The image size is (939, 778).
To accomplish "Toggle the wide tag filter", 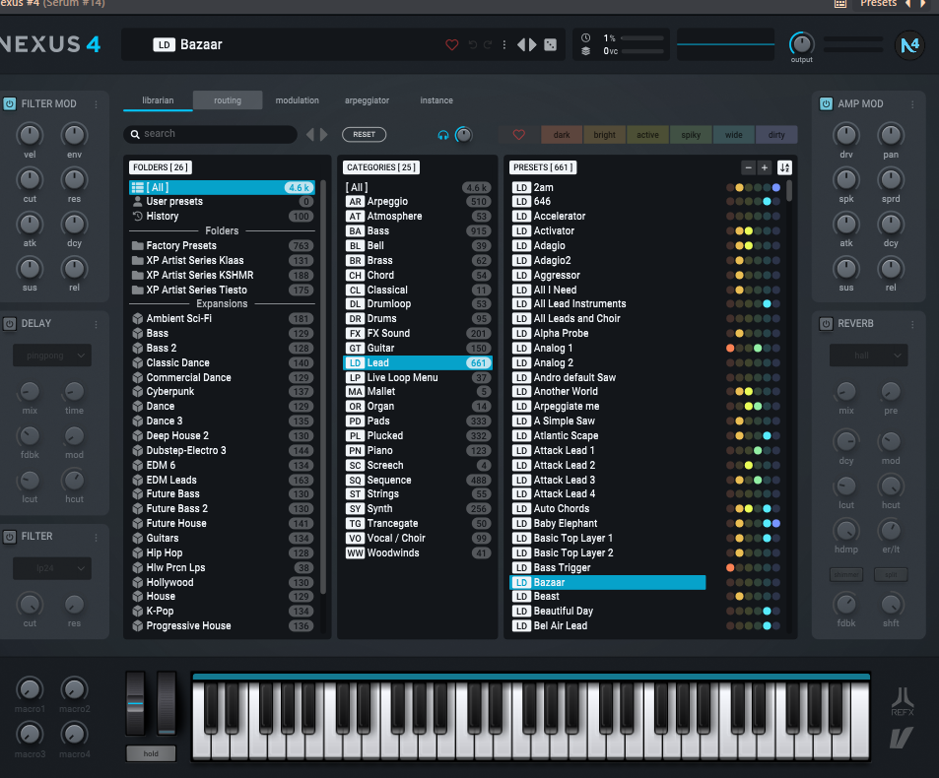I will click(734, 135).
